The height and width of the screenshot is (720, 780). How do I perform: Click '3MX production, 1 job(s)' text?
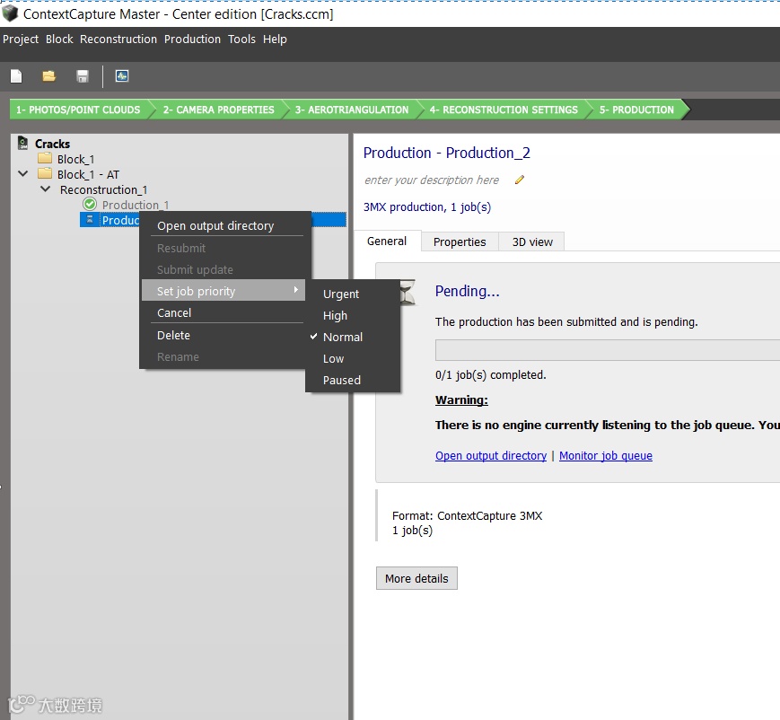pyautogui.click(x=427, y=207)
